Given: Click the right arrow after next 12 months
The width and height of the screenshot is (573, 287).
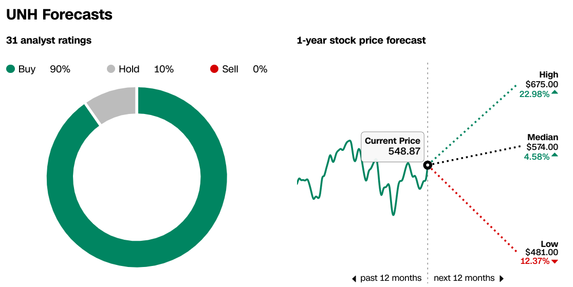Looking at the screenshot, I should [502, 279].
